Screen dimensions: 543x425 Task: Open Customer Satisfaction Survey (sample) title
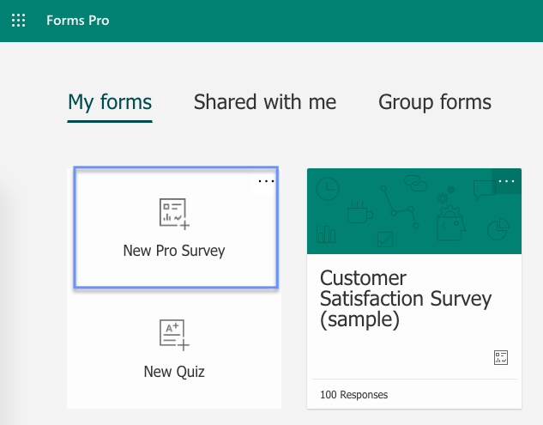tap(405, 300)
